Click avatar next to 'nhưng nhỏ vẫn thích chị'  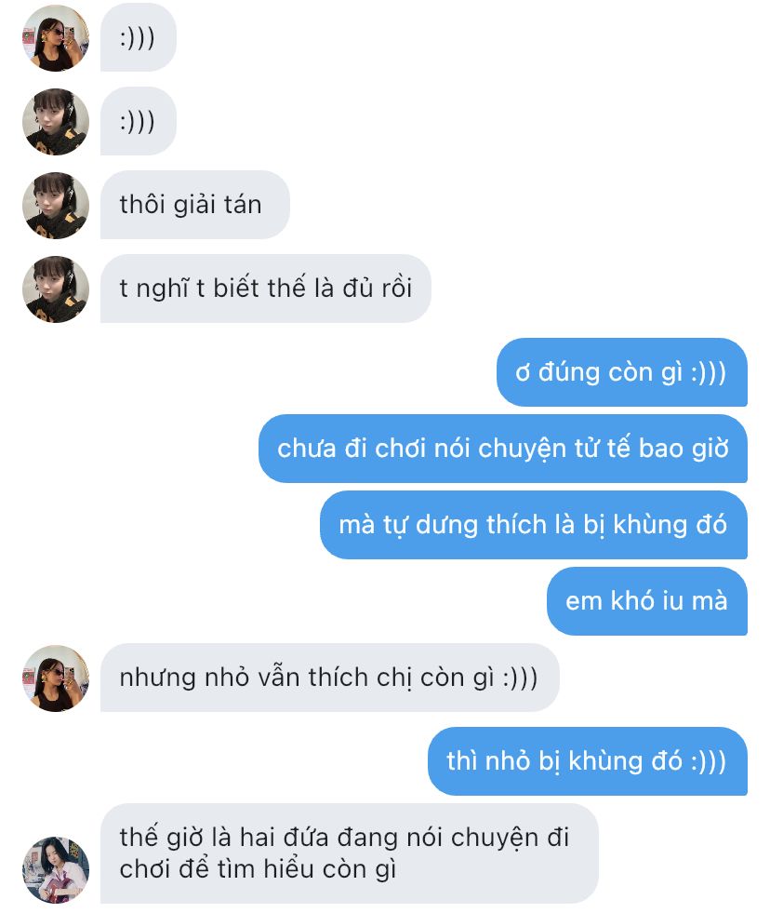click(55, 678)
